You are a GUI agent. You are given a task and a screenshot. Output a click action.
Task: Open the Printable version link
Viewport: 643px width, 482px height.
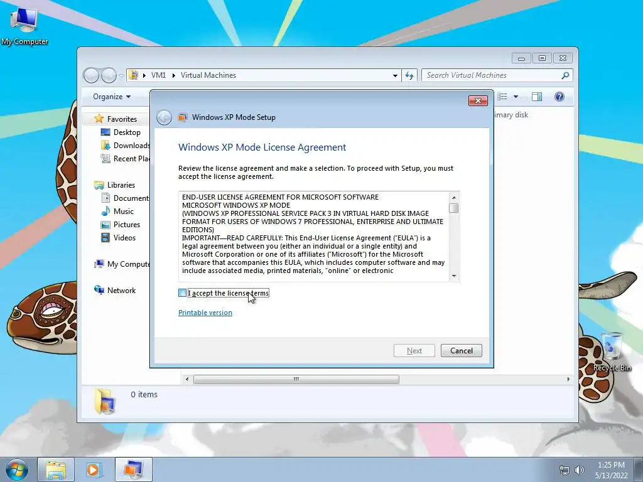click(205, 313)
